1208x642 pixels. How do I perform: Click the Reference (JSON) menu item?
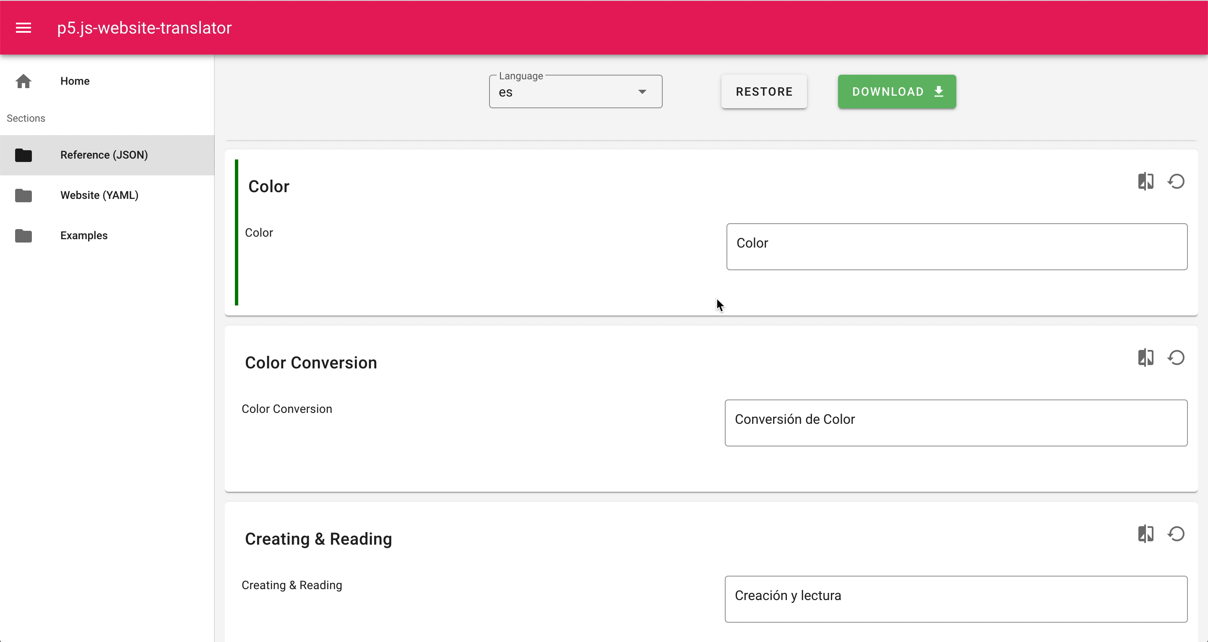[x=104, y=154]
